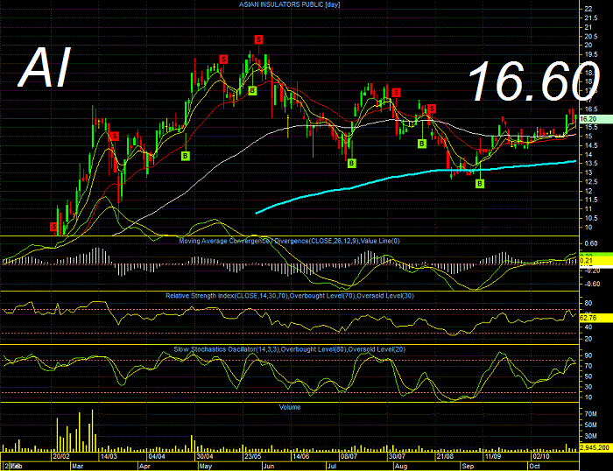Select the 2,945,200 volume value tag

click(x=595, y=447)
